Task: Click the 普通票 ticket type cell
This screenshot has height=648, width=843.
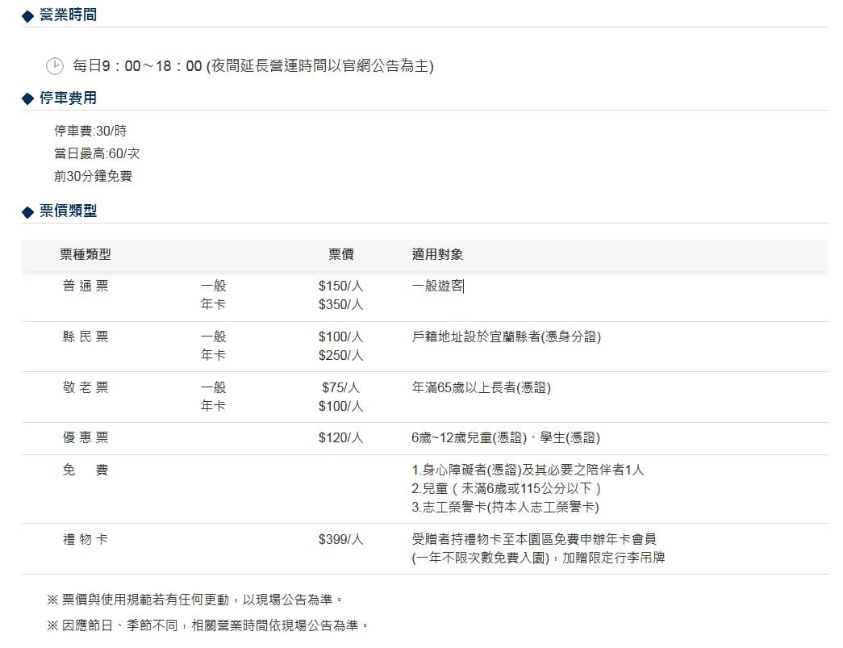Action: (x=86, y=286)
